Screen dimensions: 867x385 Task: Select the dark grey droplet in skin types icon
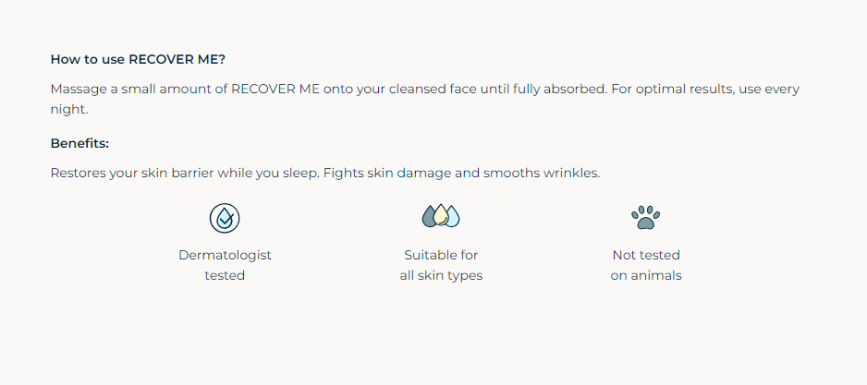point(429,216)
